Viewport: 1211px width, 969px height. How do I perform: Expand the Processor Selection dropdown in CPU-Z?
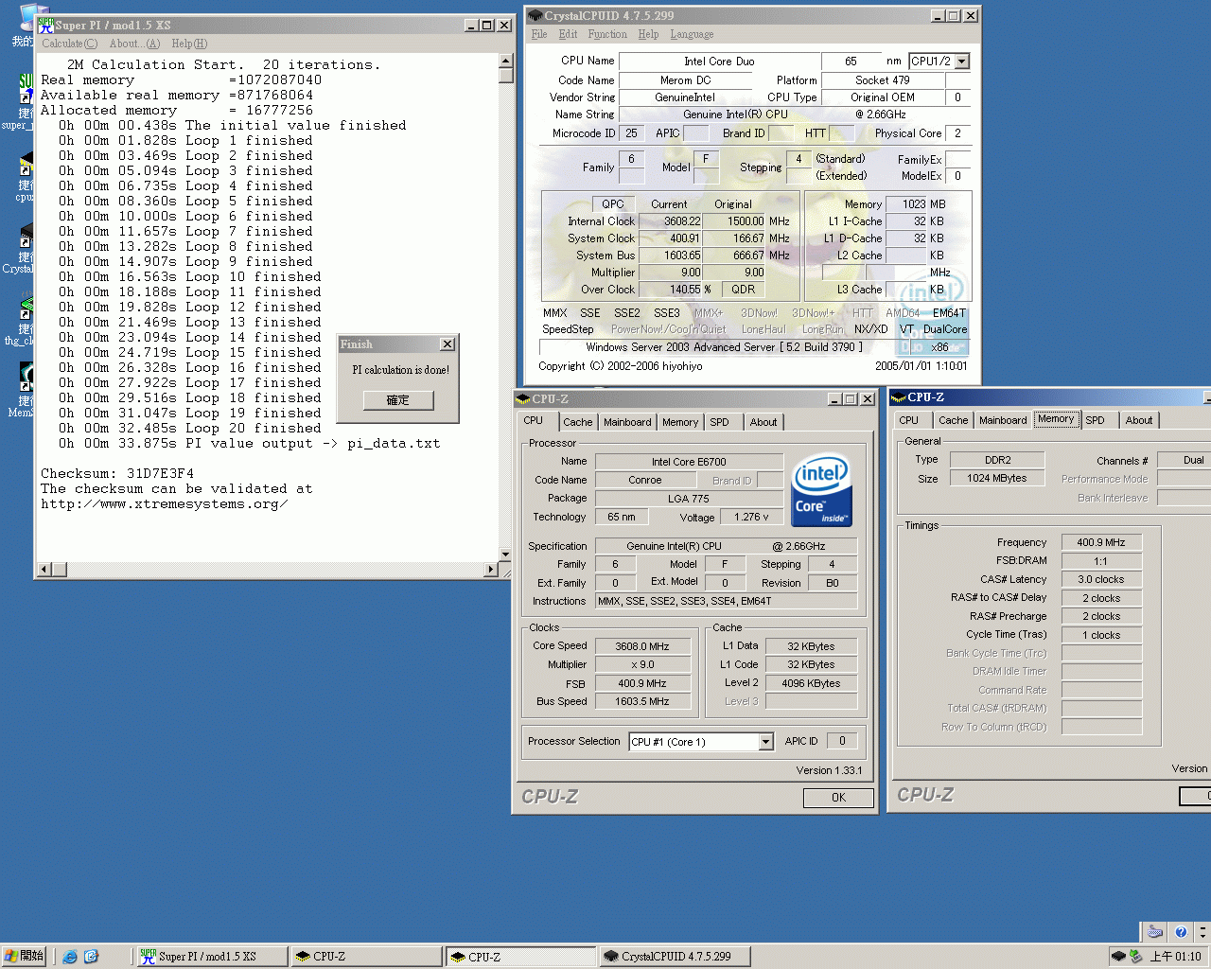(x=766, y=742)
